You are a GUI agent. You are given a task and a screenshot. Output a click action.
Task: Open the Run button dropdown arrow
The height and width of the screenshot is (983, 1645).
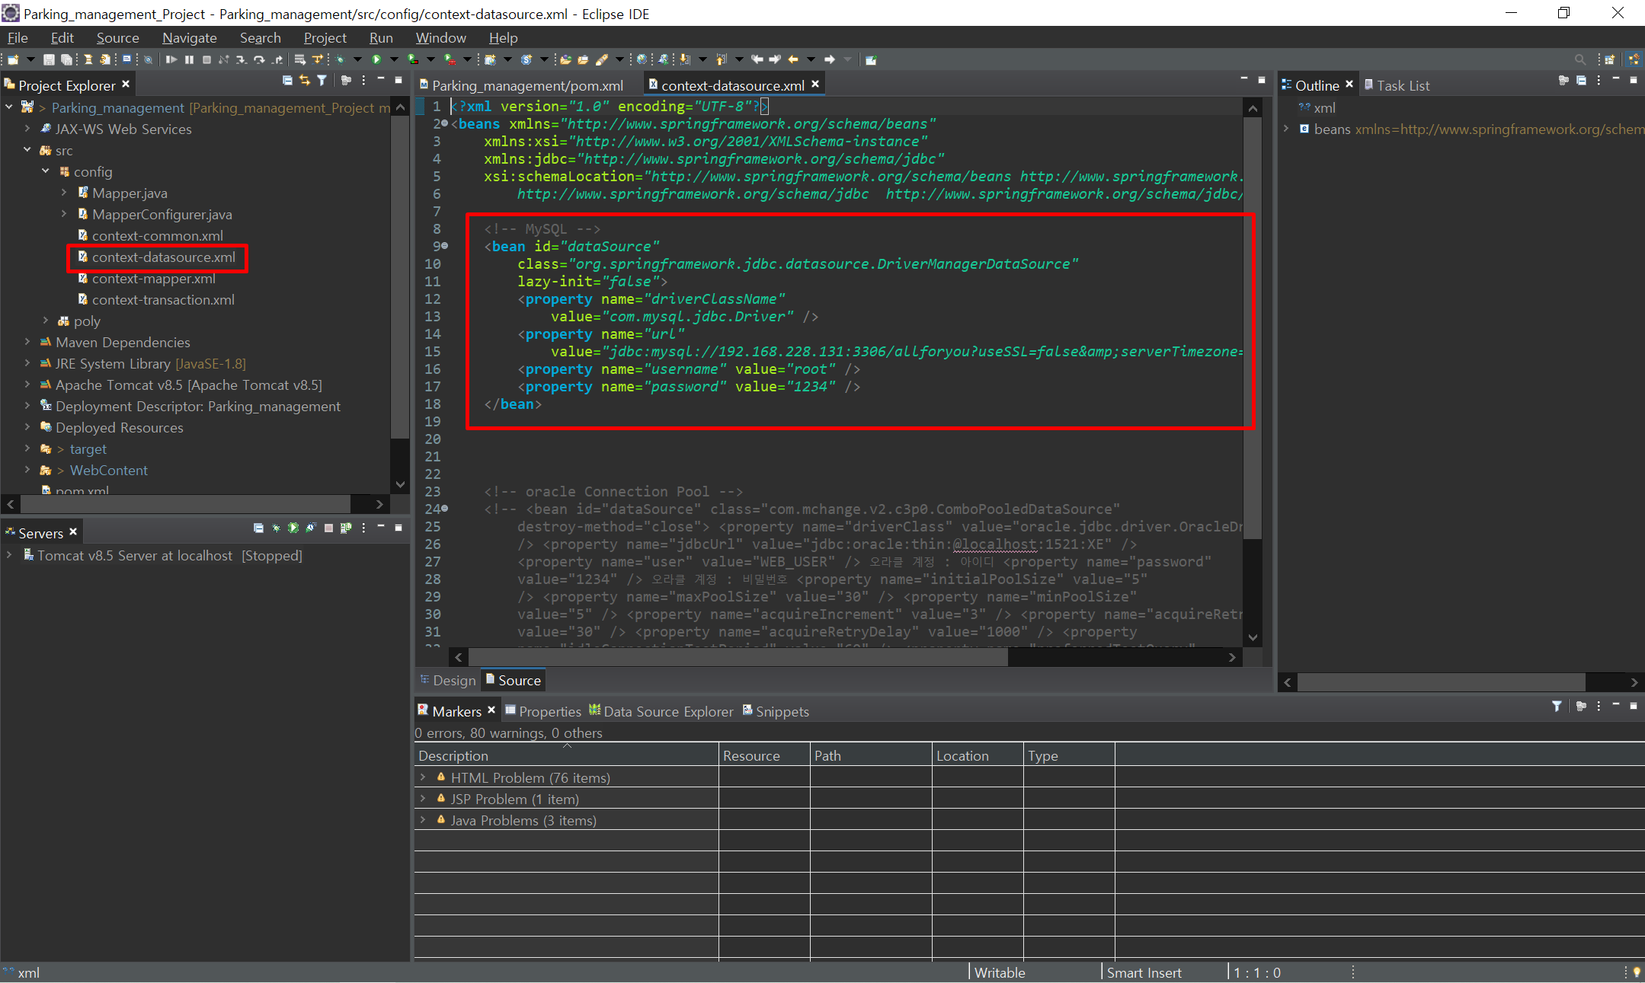[394, 59]
